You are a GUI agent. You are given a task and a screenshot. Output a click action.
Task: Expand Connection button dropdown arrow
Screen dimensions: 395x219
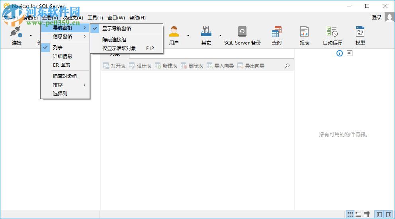coord(31,35)
